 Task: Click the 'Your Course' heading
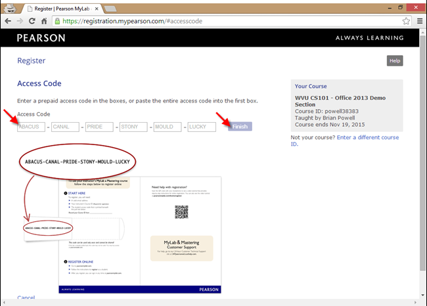click(311, 86)
